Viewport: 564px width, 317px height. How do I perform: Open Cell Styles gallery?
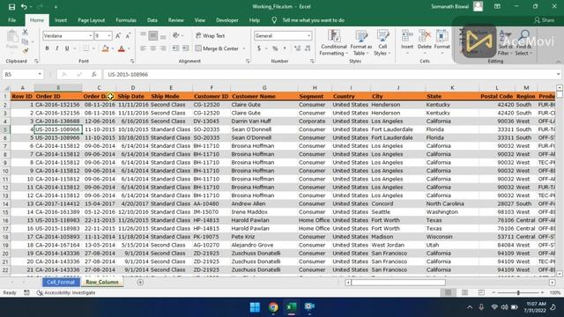pyautogui.click(x=382, y=43)
